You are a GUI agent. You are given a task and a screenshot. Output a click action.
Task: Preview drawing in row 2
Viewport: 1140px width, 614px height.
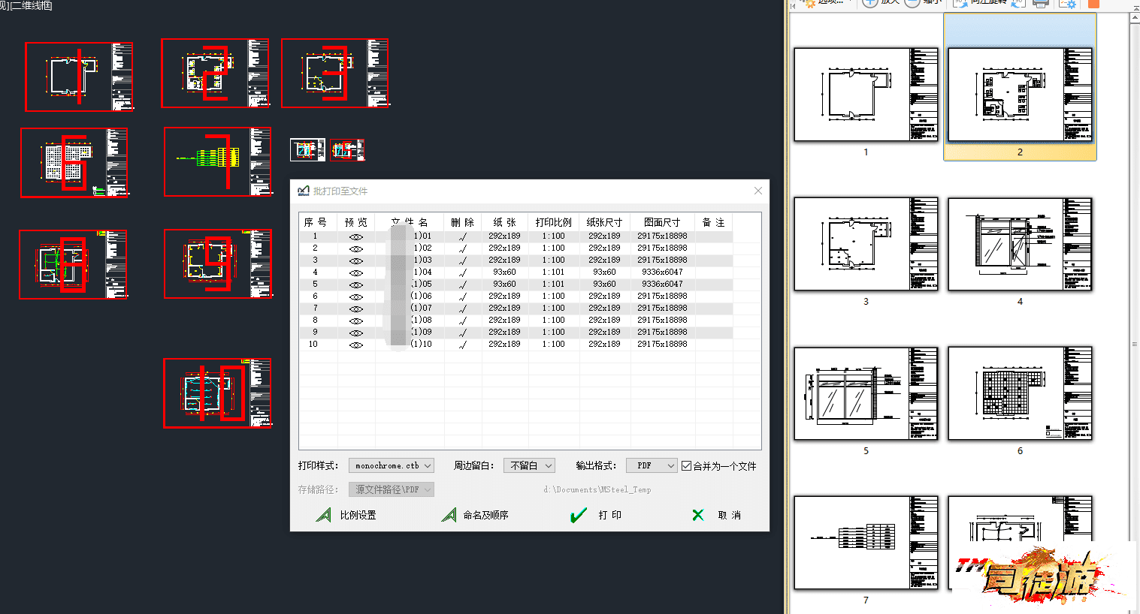tap(356, 248)
